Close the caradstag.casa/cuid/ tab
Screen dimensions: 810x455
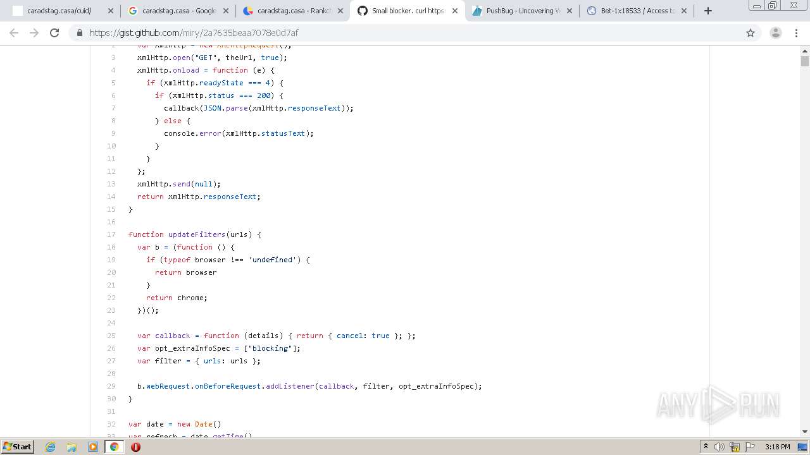(x=111, y=11)
